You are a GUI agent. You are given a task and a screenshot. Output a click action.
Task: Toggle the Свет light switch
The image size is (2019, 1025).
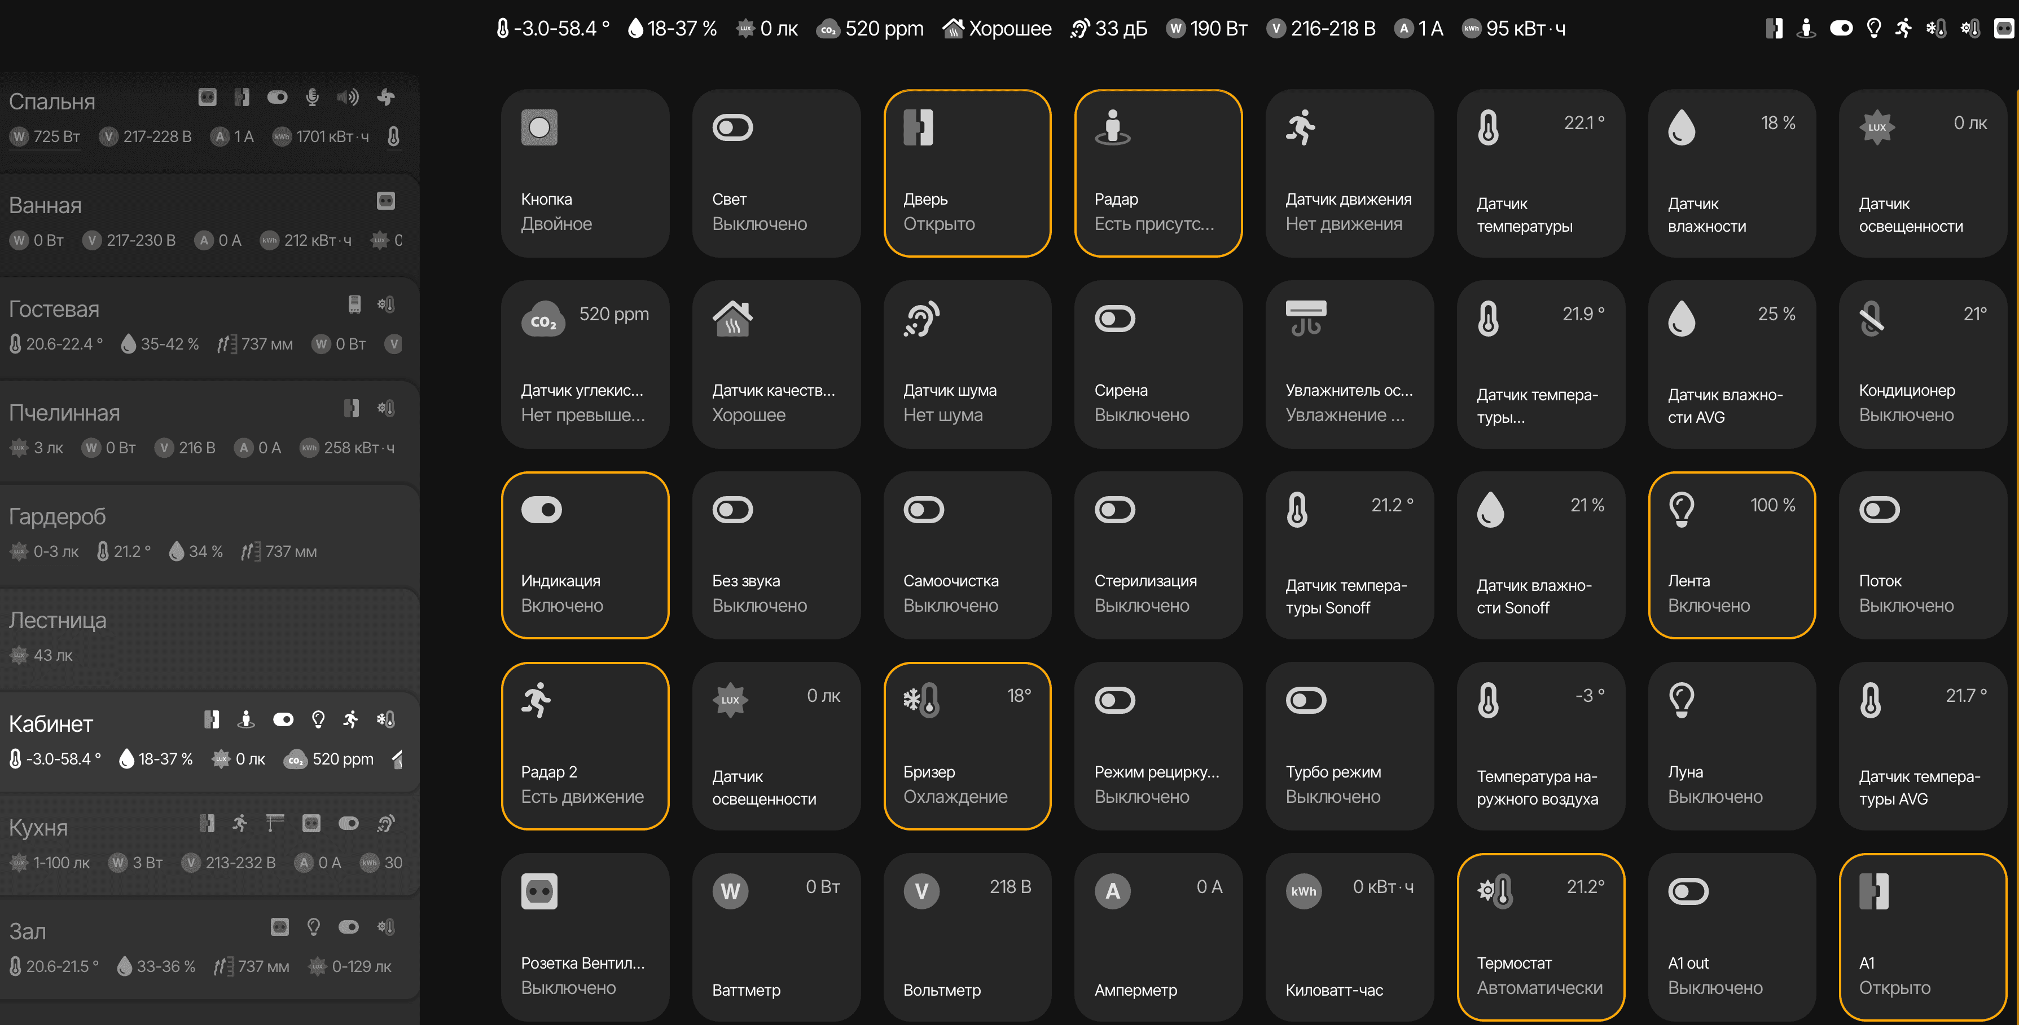[x=732, y=127]
